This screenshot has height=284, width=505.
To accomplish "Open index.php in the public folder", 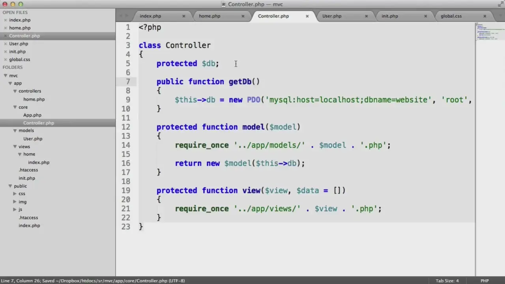I will coord(29,226).
